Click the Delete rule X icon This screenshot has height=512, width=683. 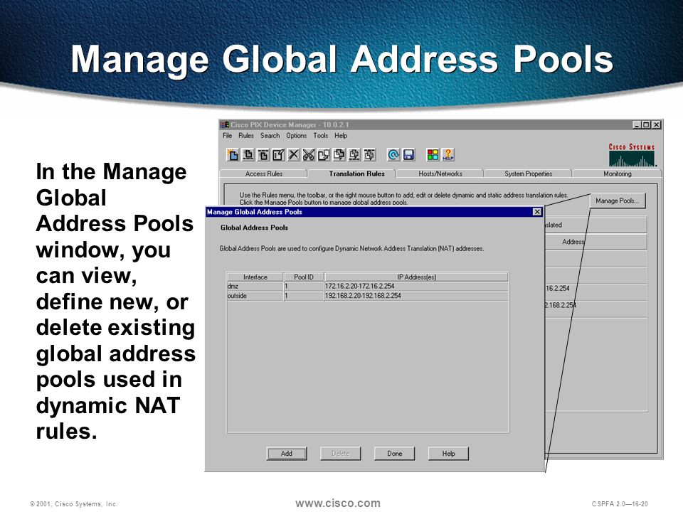(x=294, y=154)
